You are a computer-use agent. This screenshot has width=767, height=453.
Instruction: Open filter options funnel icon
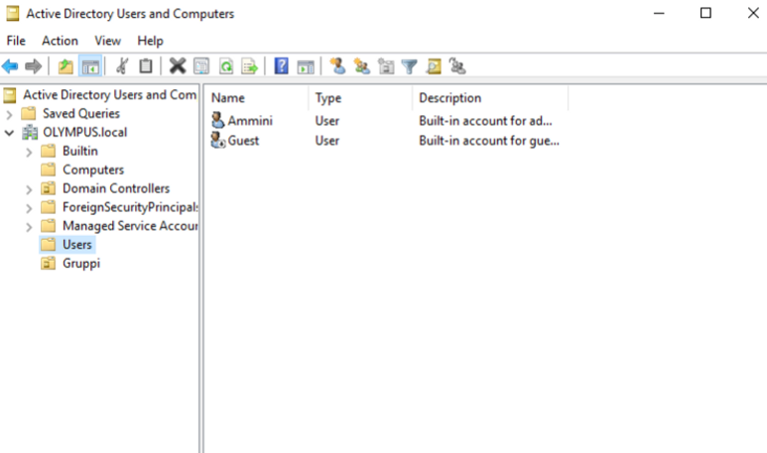click(x=409, y=66)
